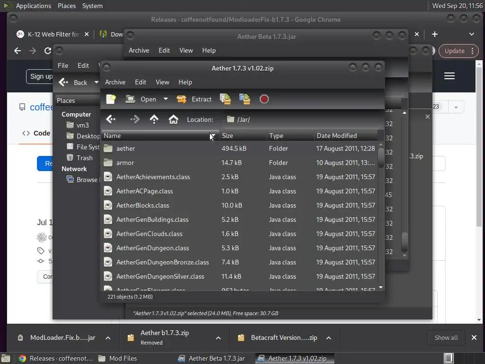
Task: Select the armor folder row
Action: click(239, 163)
